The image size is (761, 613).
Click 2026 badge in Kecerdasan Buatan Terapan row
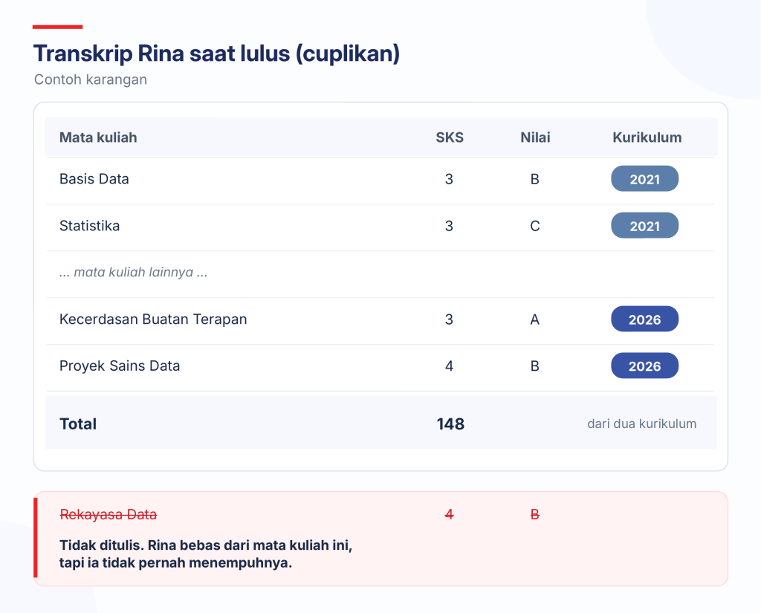pos(644,319)
